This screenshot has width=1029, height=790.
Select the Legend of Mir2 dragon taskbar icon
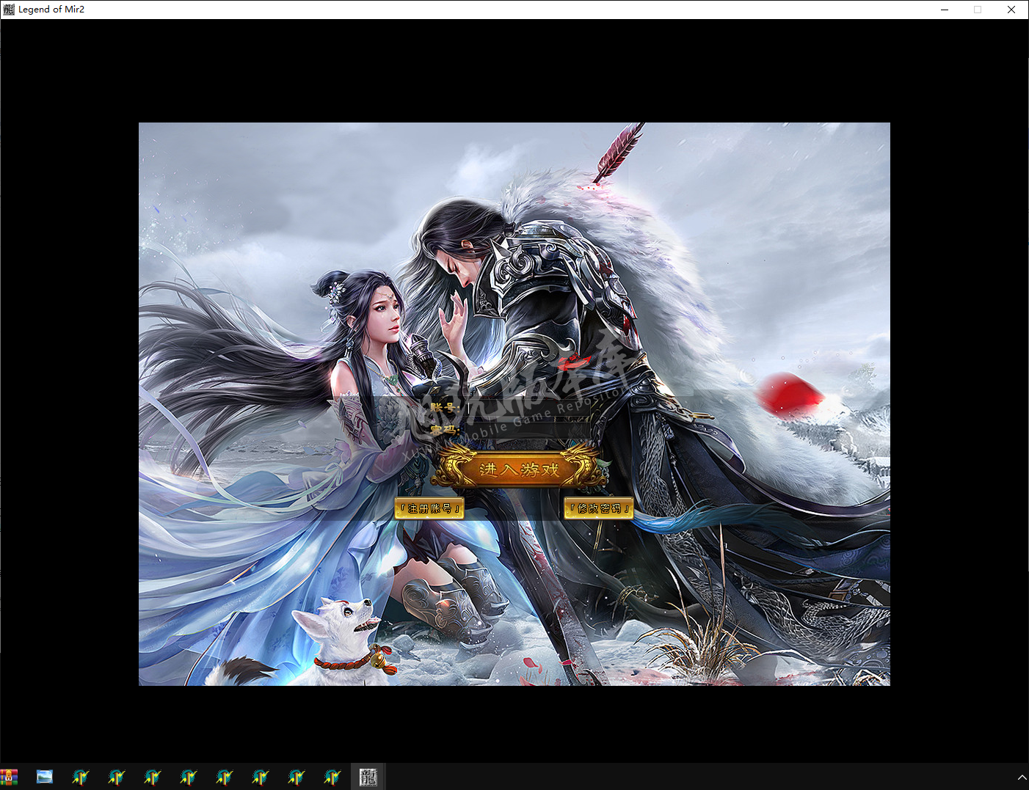pos(368,777)
